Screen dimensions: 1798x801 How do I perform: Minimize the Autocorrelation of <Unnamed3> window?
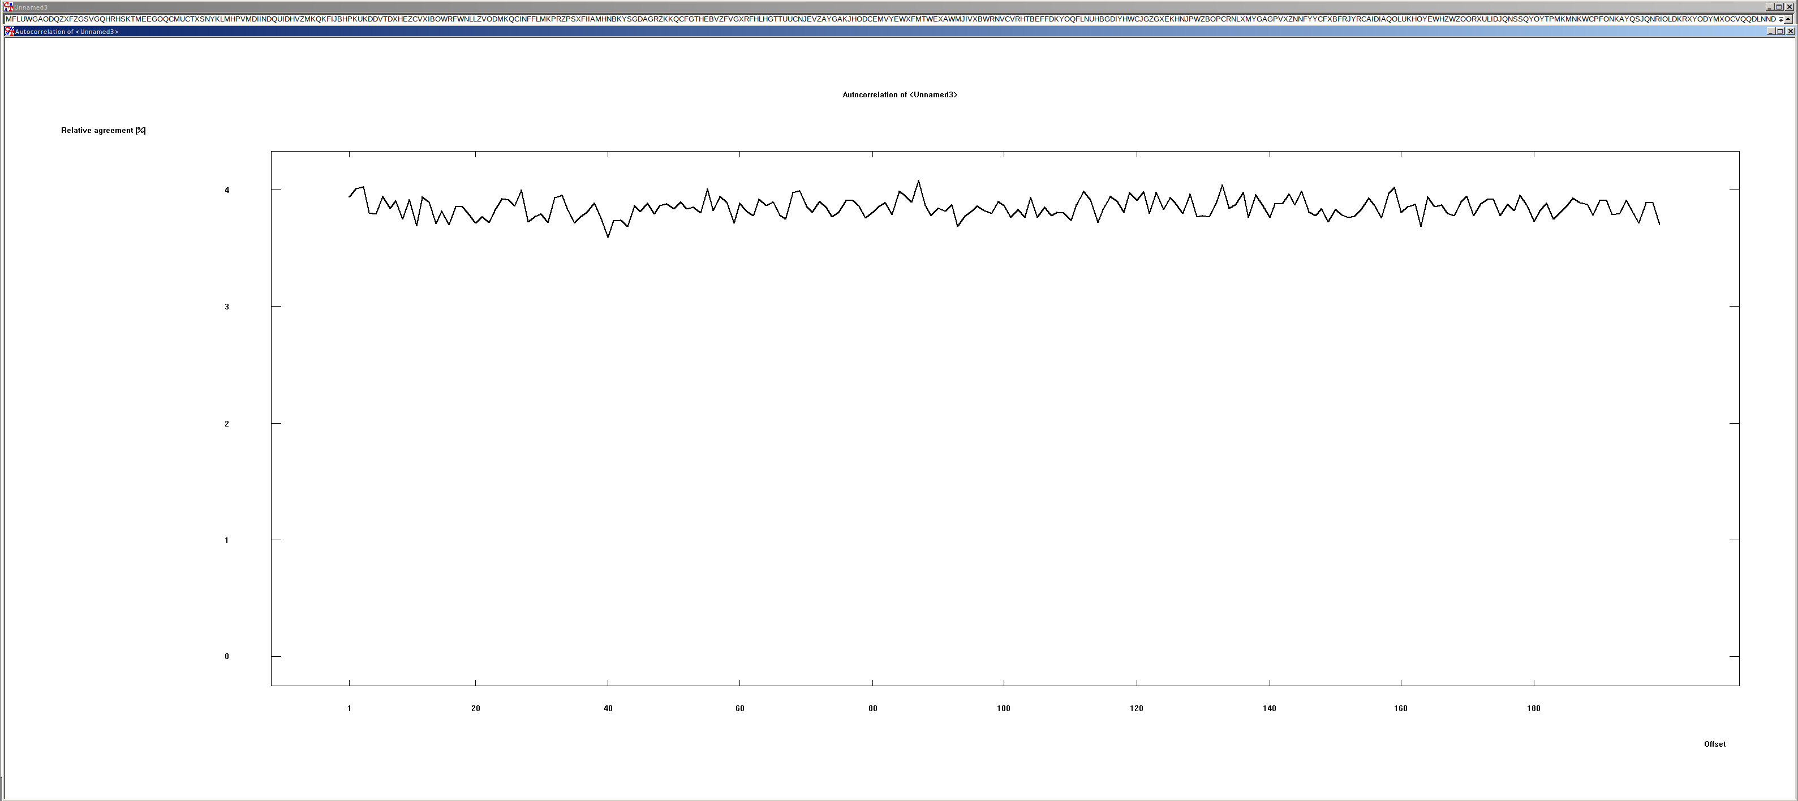pyautogui.click(x=1771, y=32)
